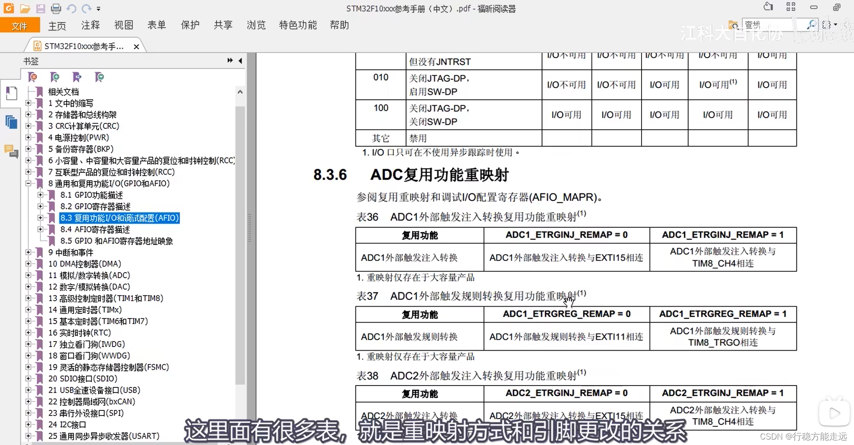The image size is (854, 445).
Task: Click the magnifier icon in the find box
Action: [811, 24]
